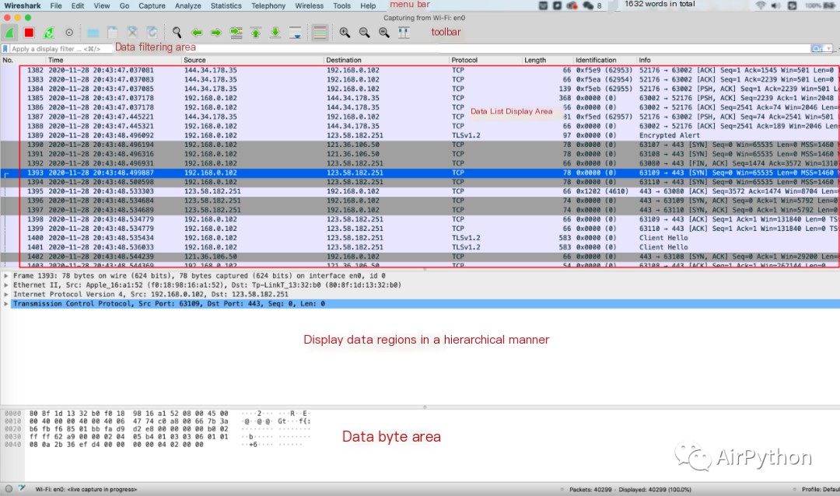
Task: Sort by the Identification column header
Action: (604, 60)
